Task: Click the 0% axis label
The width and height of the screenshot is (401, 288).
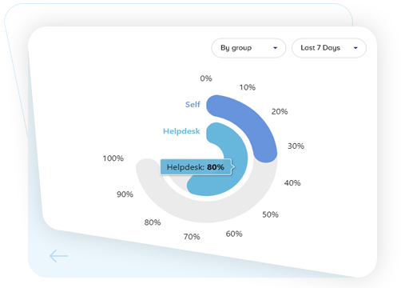Action: click(x=206, y=78)
